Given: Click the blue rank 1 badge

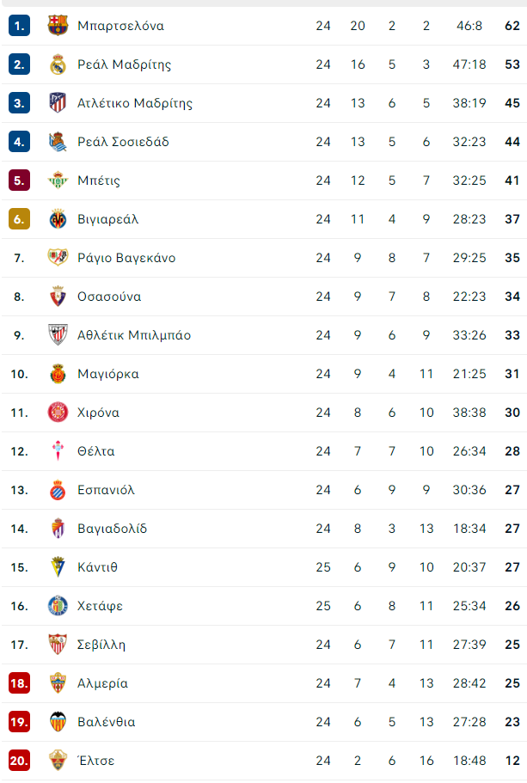Looking at the screenshot, I should 19,26.
